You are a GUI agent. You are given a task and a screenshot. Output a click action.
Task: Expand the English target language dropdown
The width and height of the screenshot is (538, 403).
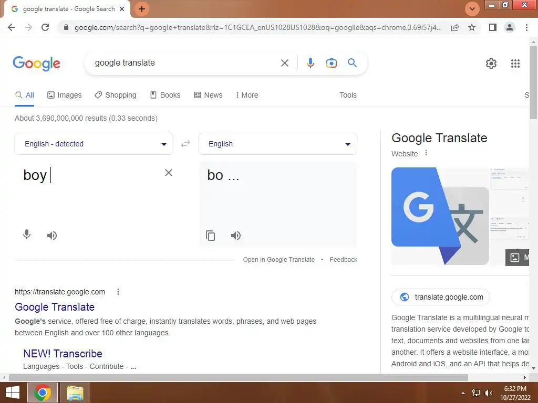click(x=278, y=144)
